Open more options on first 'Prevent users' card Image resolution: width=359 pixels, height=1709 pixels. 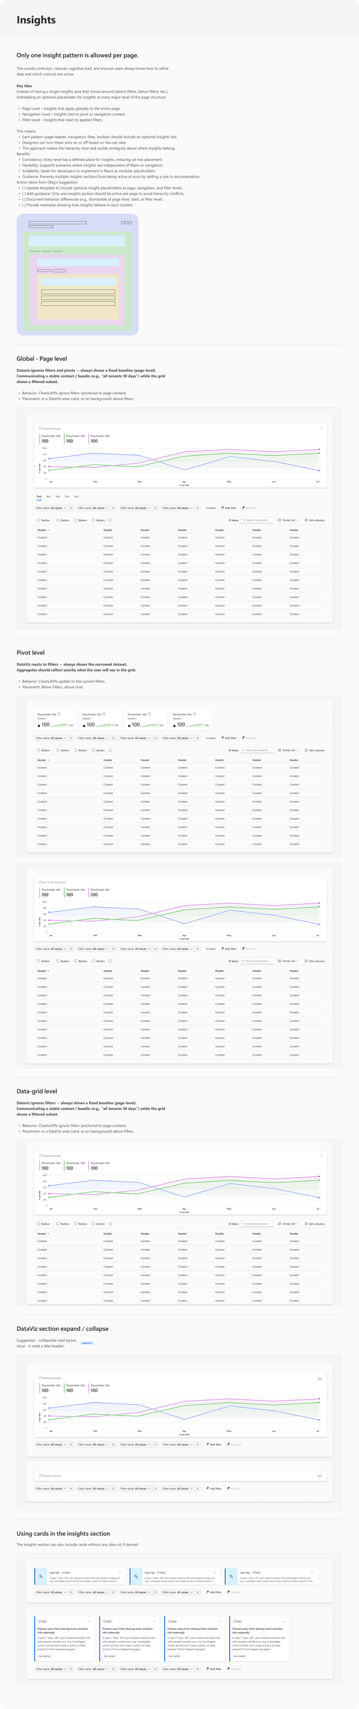[90, 1621]
